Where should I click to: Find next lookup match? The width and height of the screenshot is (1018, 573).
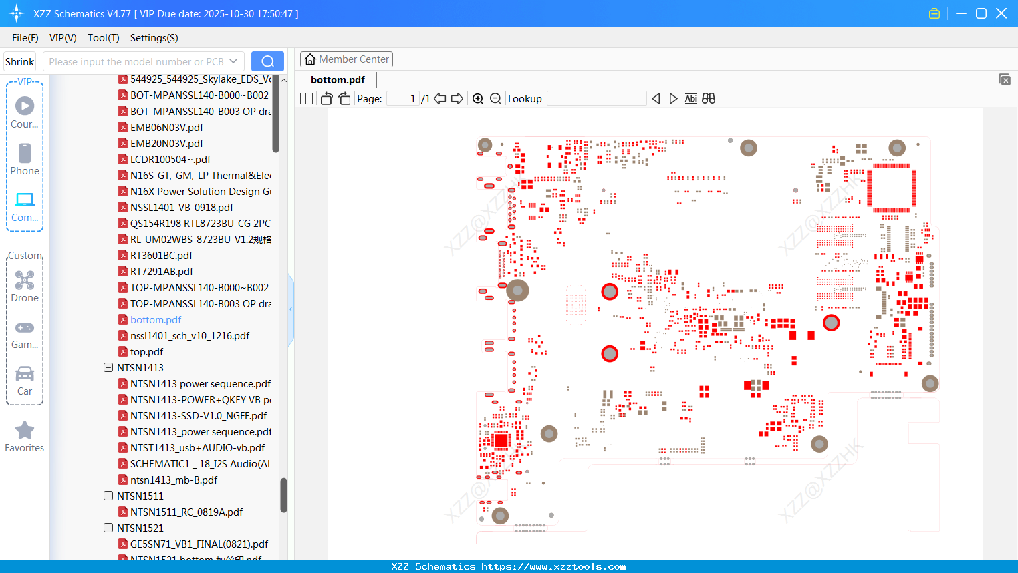[x=673, y=99]
